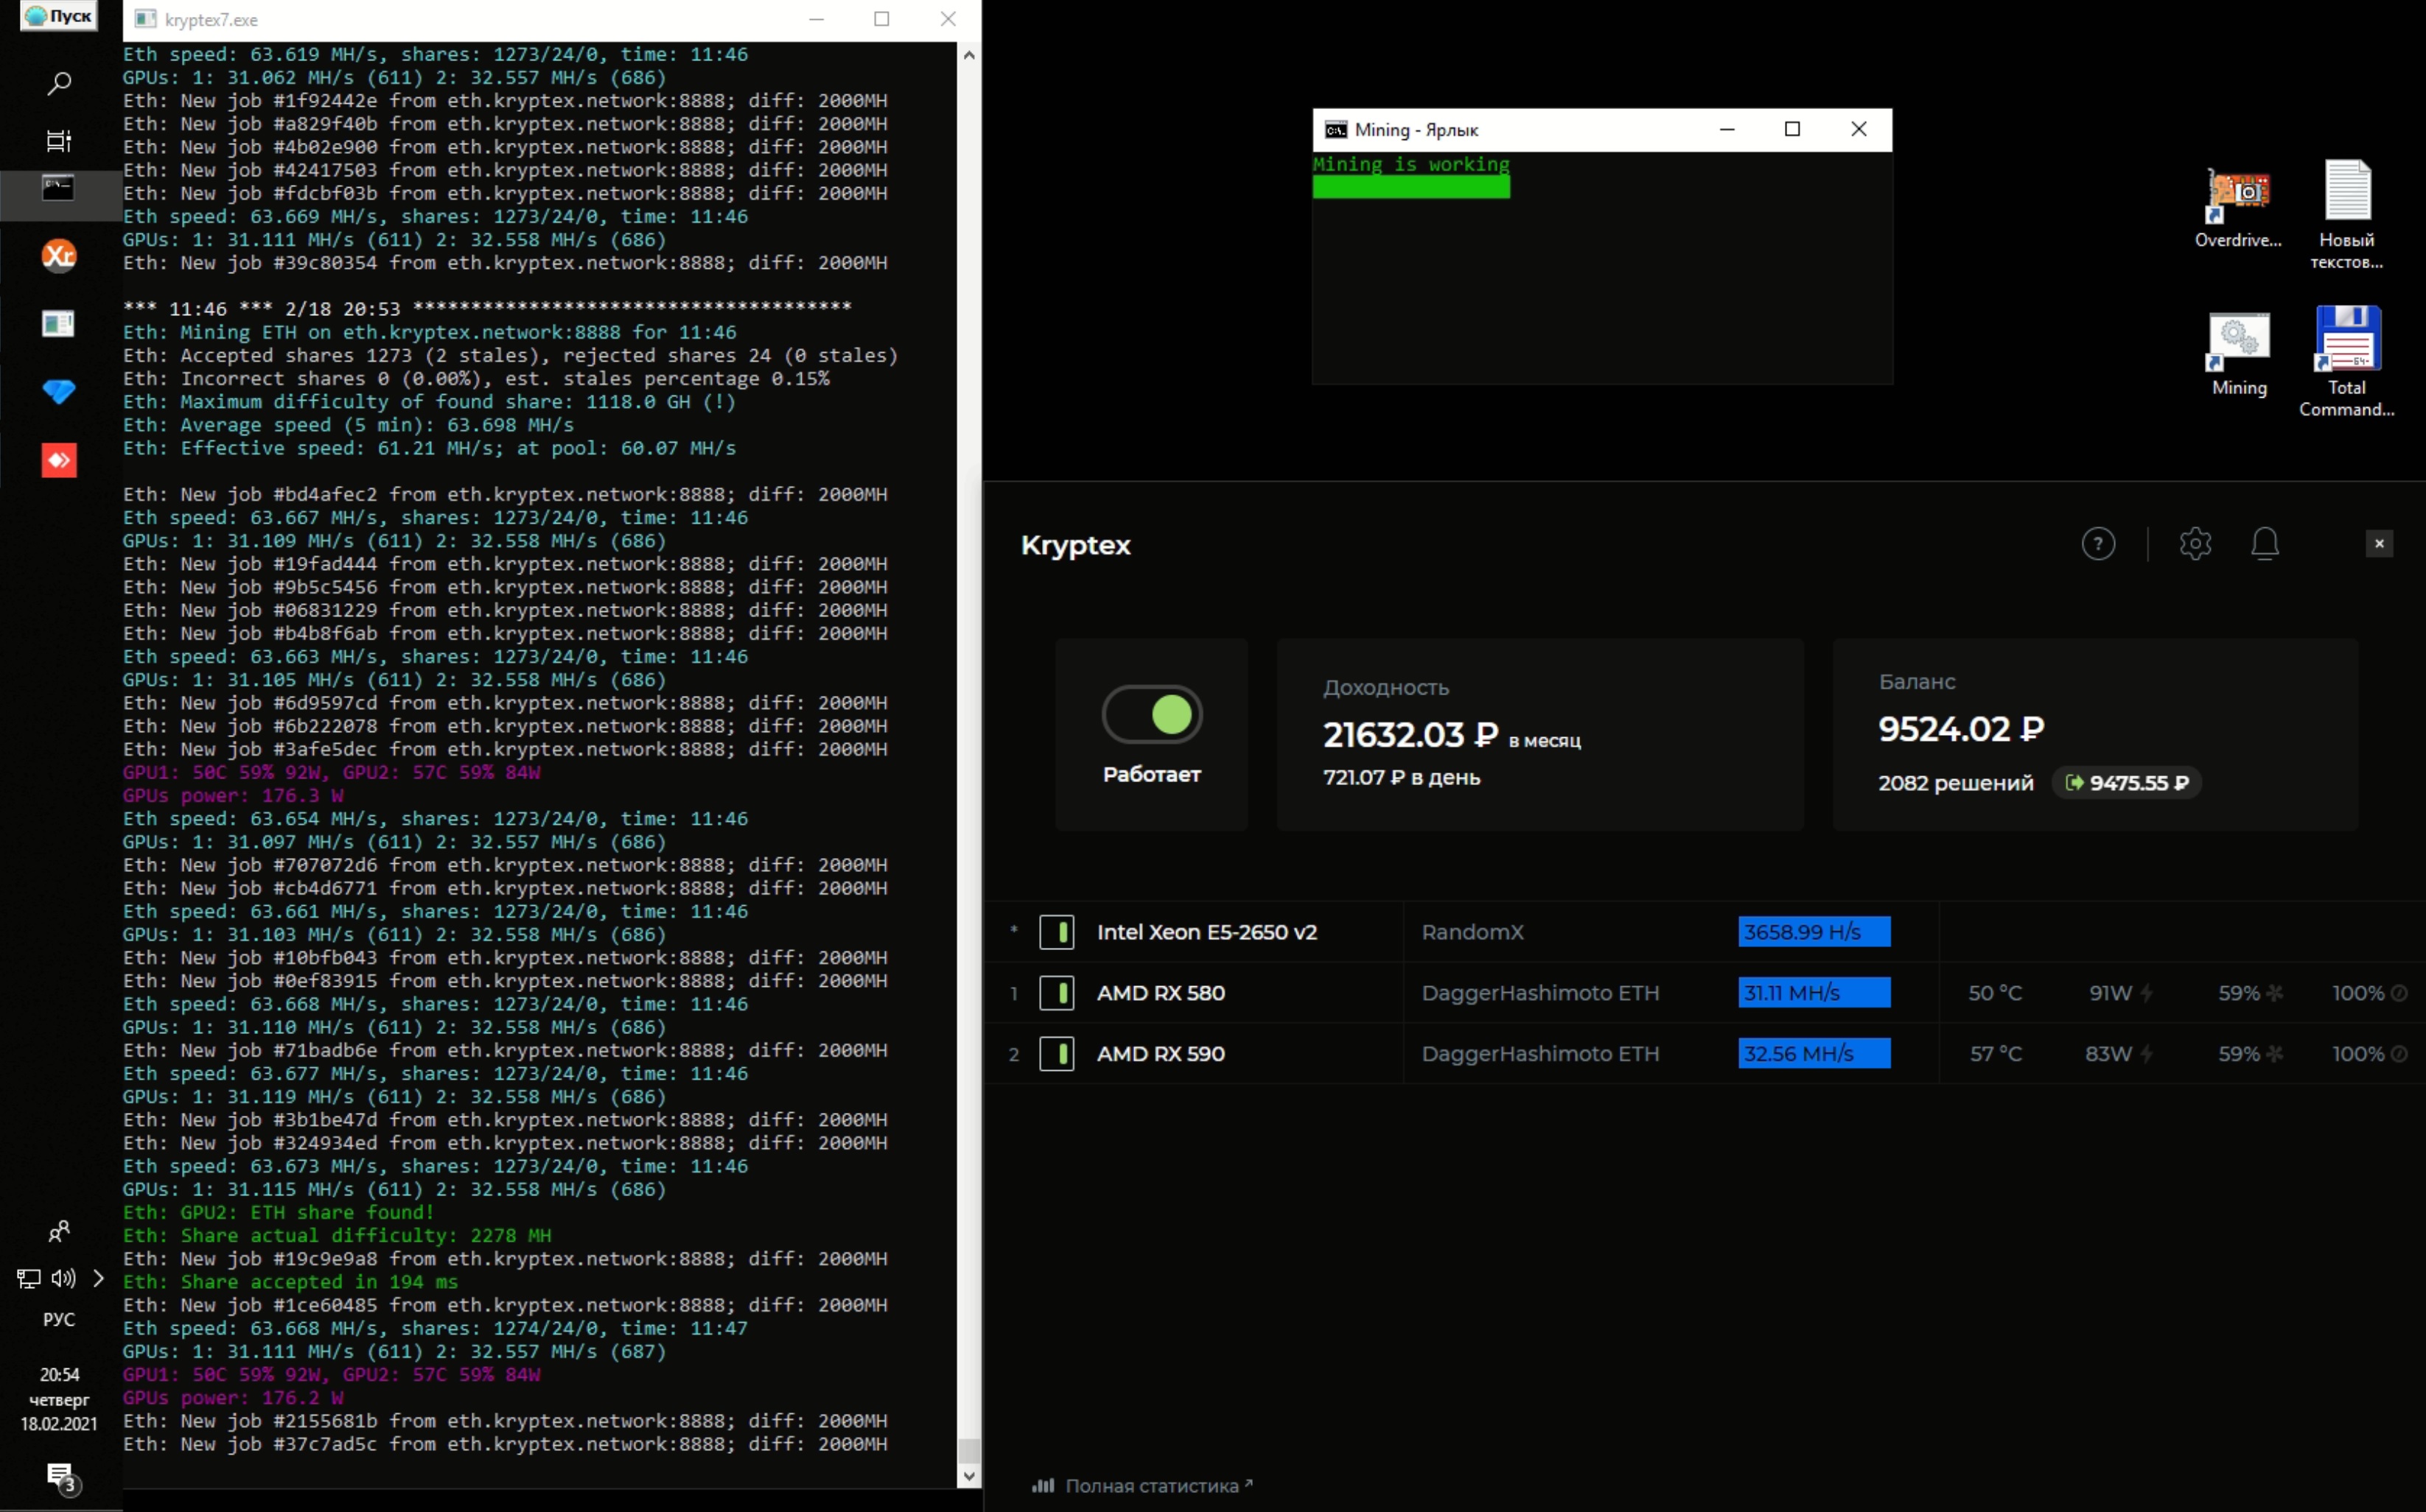
Task: Click the orange Xr taskbar icon
Action: pyautogui.click(x=59, y=256)
